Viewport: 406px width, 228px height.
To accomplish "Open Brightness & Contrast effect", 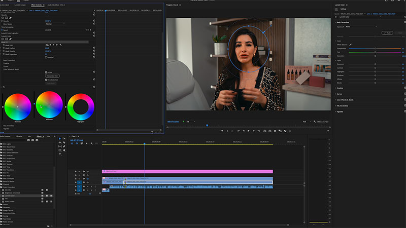I will coord(12,193).
